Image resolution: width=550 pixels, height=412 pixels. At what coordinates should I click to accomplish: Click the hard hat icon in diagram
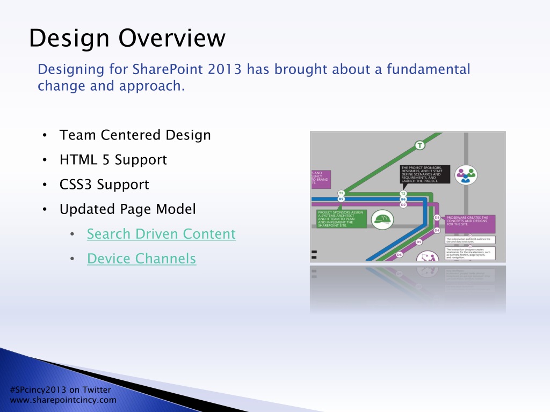[382, 219]
